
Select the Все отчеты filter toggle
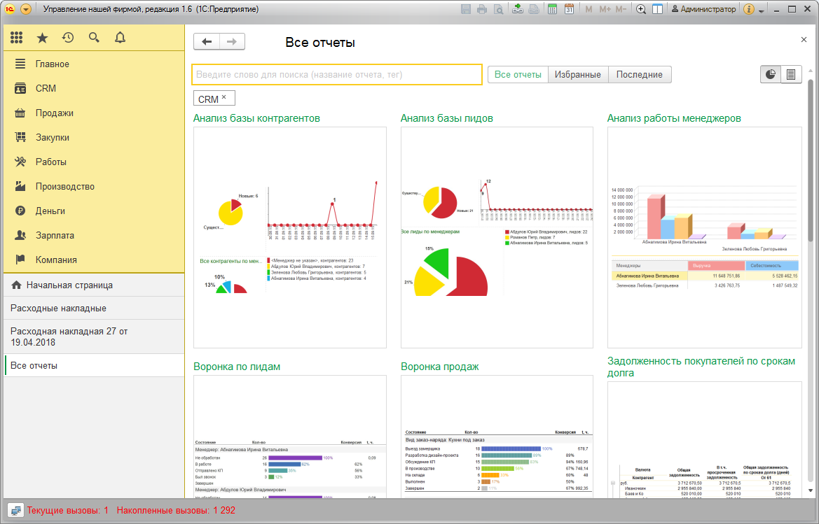[x=518, y=75]
